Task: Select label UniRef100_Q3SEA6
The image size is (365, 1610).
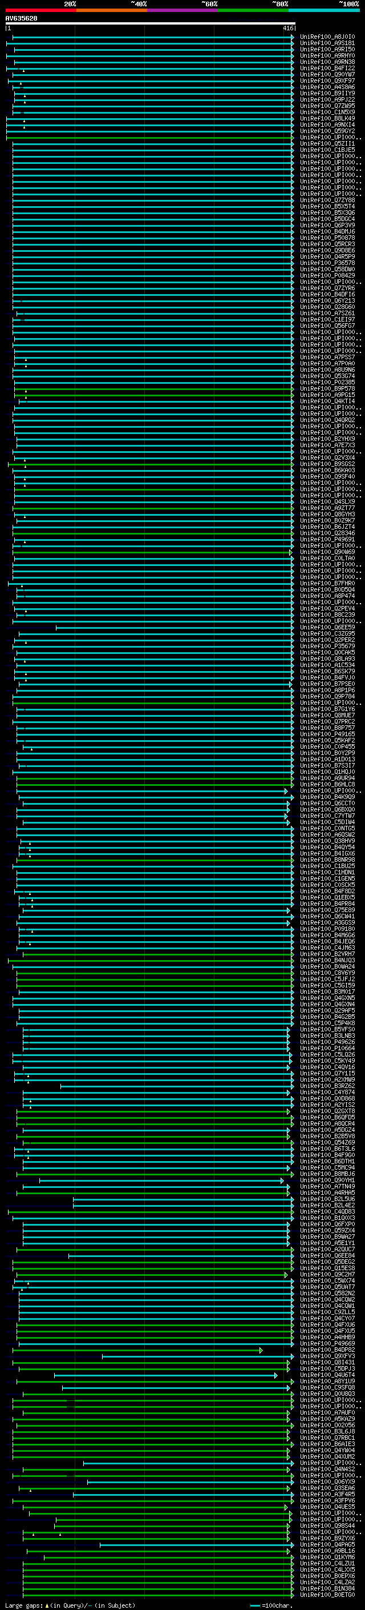Action: click(x=327, y=1488)
